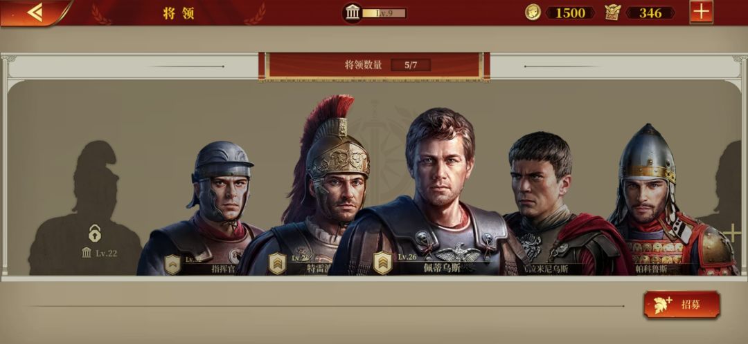The image size is (748, 344).
Task: Add resources with the red plus button
Action: click(701, 12)
